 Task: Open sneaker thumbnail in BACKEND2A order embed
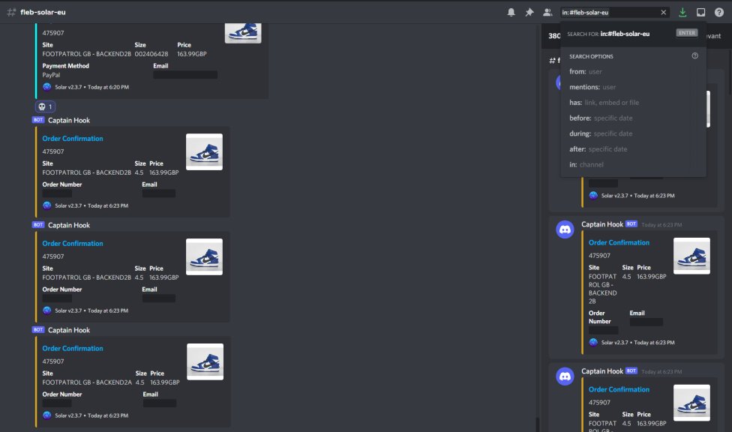tap(205, 362)
